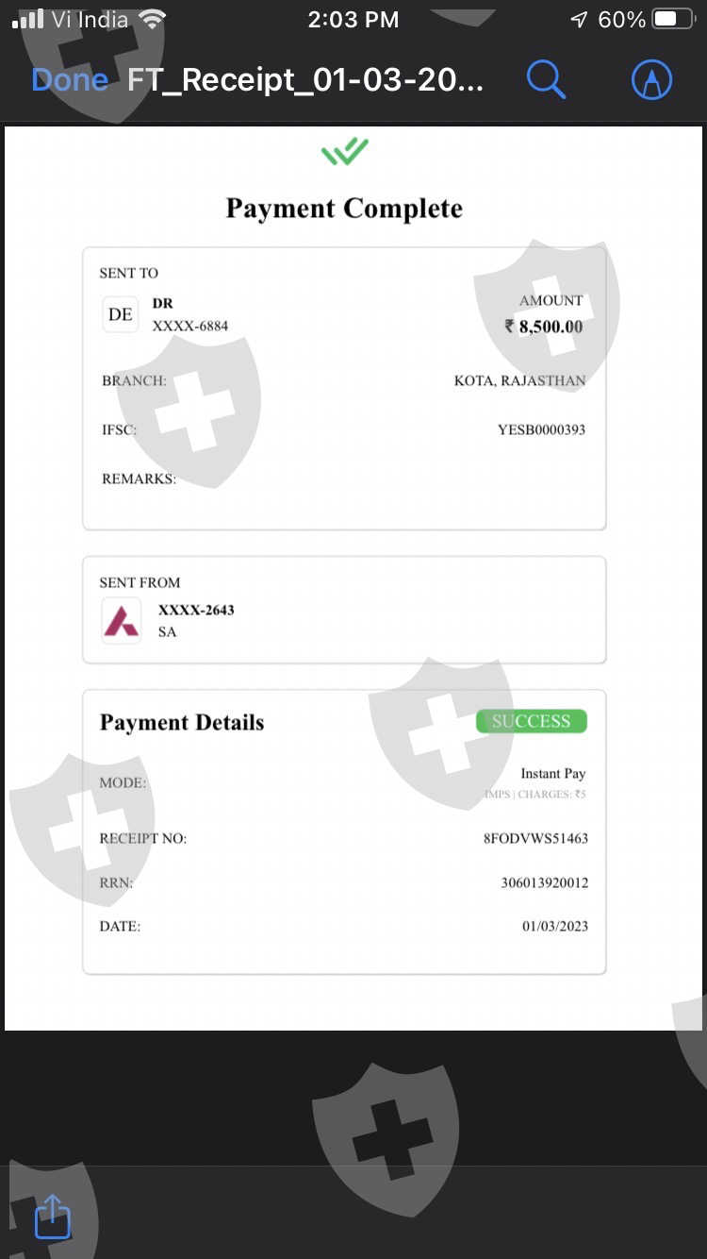Tap the markup pen icon
The width and height of the screenshot is (707, 1259).
[x=651, y=80]
